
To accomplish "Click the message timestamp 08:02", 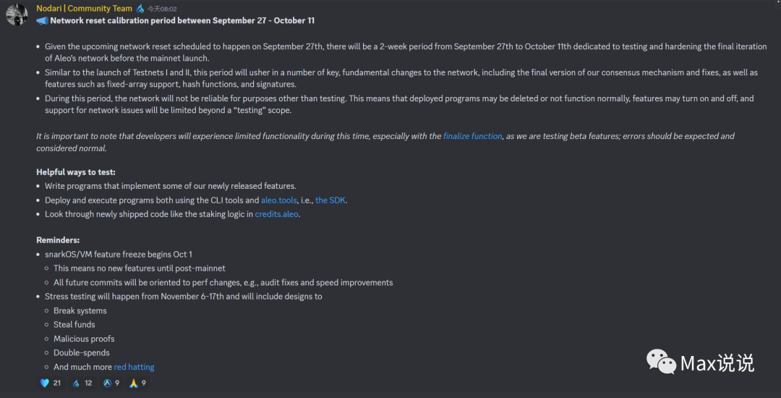I will tap(162, 9).
